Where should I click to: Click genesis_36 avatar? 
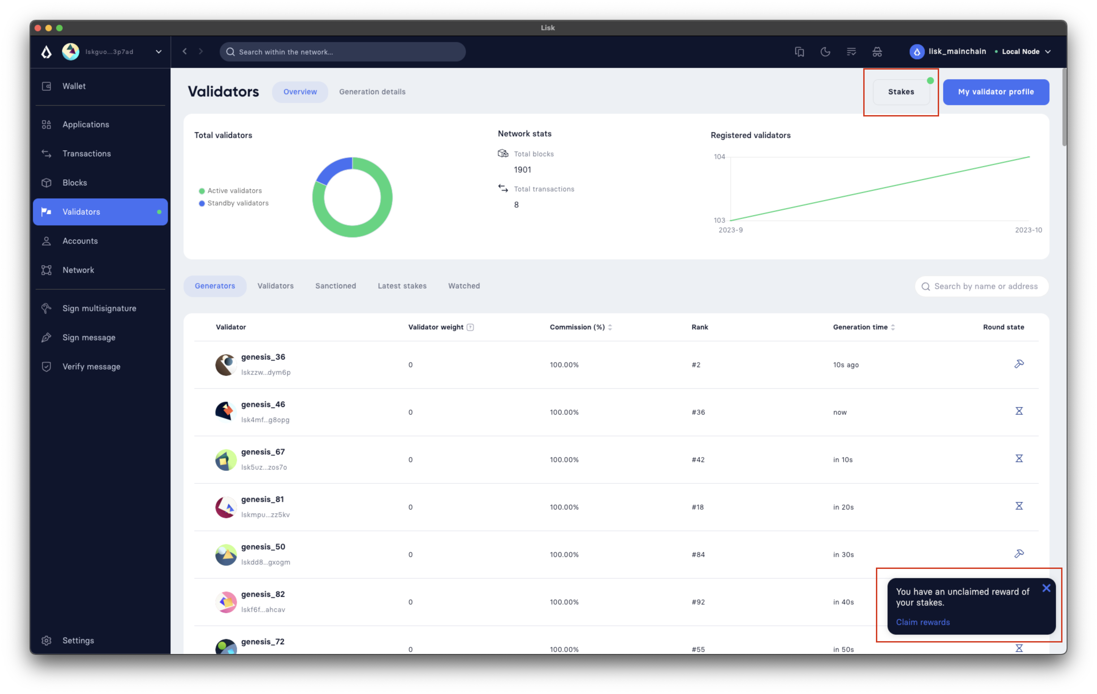tap(226, 365)
